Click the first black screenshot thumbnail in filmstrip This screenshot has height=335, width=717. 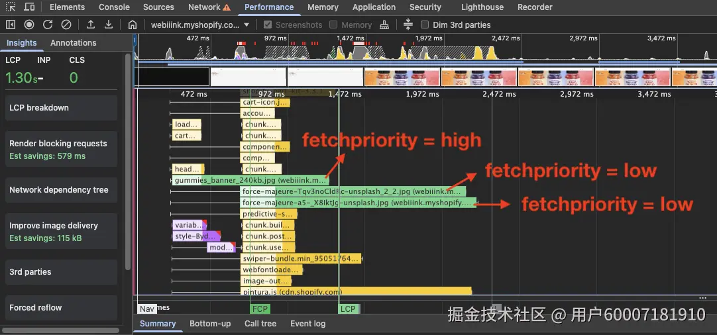[173, 77]
